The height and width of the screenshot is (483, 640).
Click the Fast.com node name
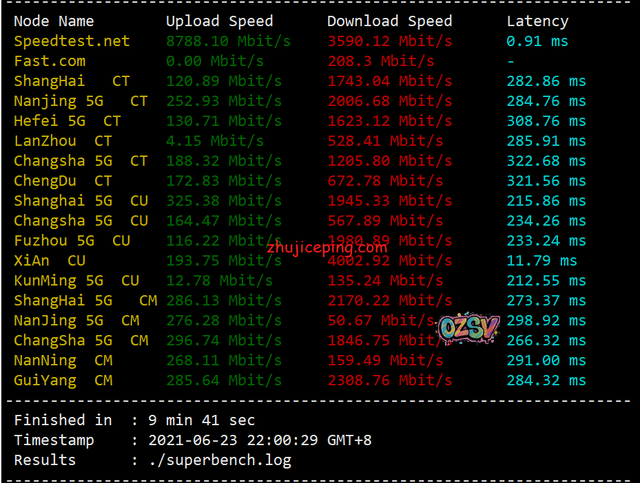tap(50, 61)
